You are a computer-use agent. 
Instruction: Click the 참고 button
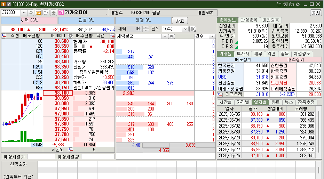(x=180, y=21)
